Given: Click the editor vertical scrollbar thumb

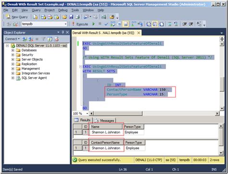Looking at the screenshot, I should [x=222, y=84].
